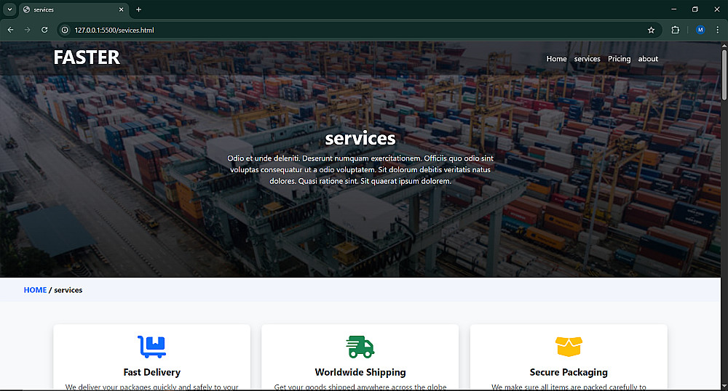Open a new browser tab
This screenshot has width=728, height=391.
pyautogui.click(x=138, y=9)
